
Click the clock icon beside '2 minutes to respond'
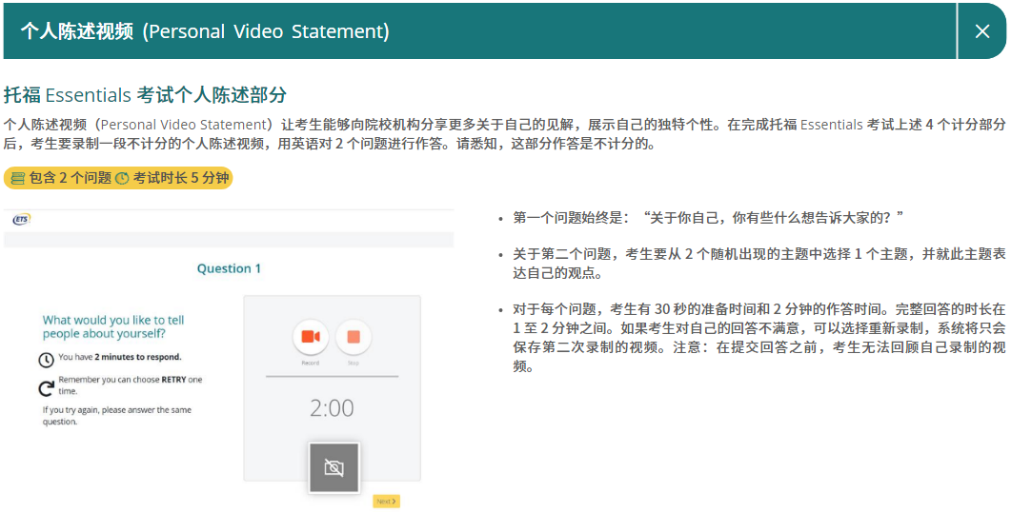tap(46, 360)
